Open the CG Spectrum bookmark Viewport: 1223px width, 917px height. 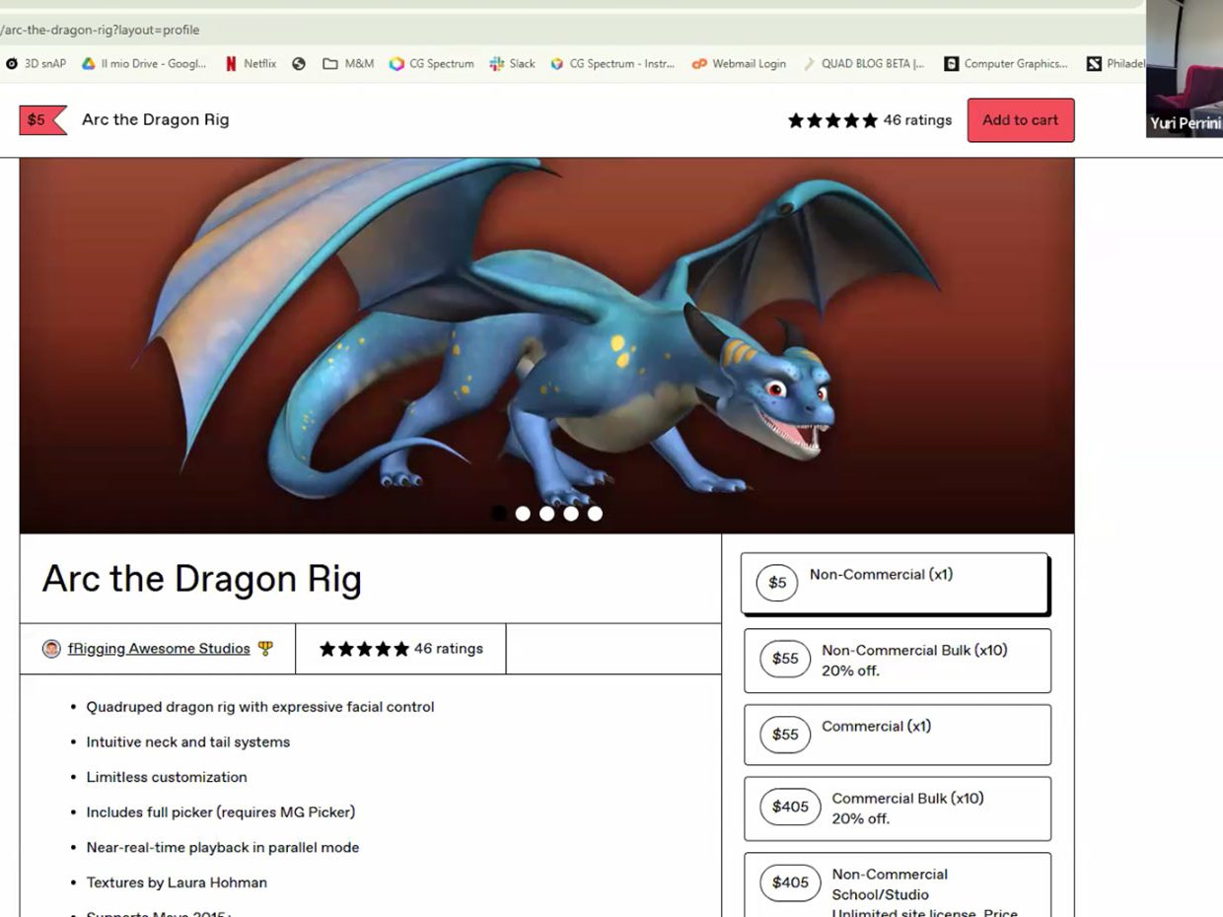tap(431, 64)
